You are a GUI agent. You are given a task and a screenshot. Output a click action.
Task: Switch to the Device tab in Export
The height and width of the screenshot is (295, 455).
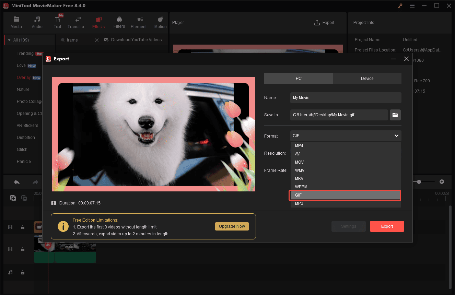[367, 79]
